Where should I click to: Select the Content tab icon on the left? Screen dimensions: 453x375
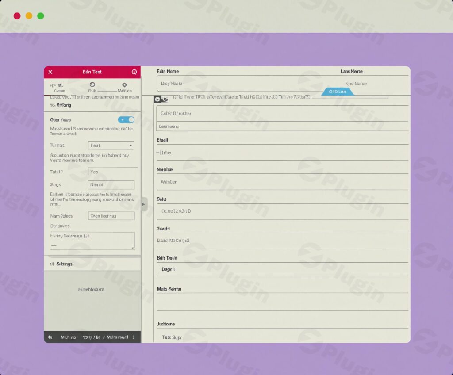[x=59, y=85]
